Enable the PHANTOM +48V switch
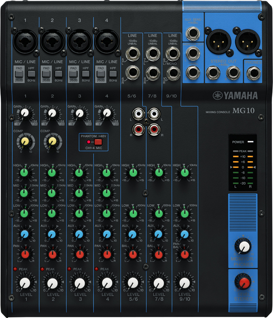Screen dimensions: 273x318 (x=98, y=142)
